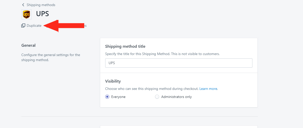Click the Duplicate overlapping-squares icon
This screenshot has height=128, width=303.
pos(23,26)
